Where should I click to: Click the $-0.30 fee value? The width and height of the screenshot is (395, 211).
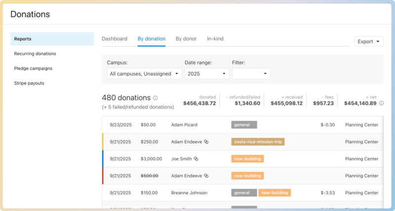[x=328, y=125]
